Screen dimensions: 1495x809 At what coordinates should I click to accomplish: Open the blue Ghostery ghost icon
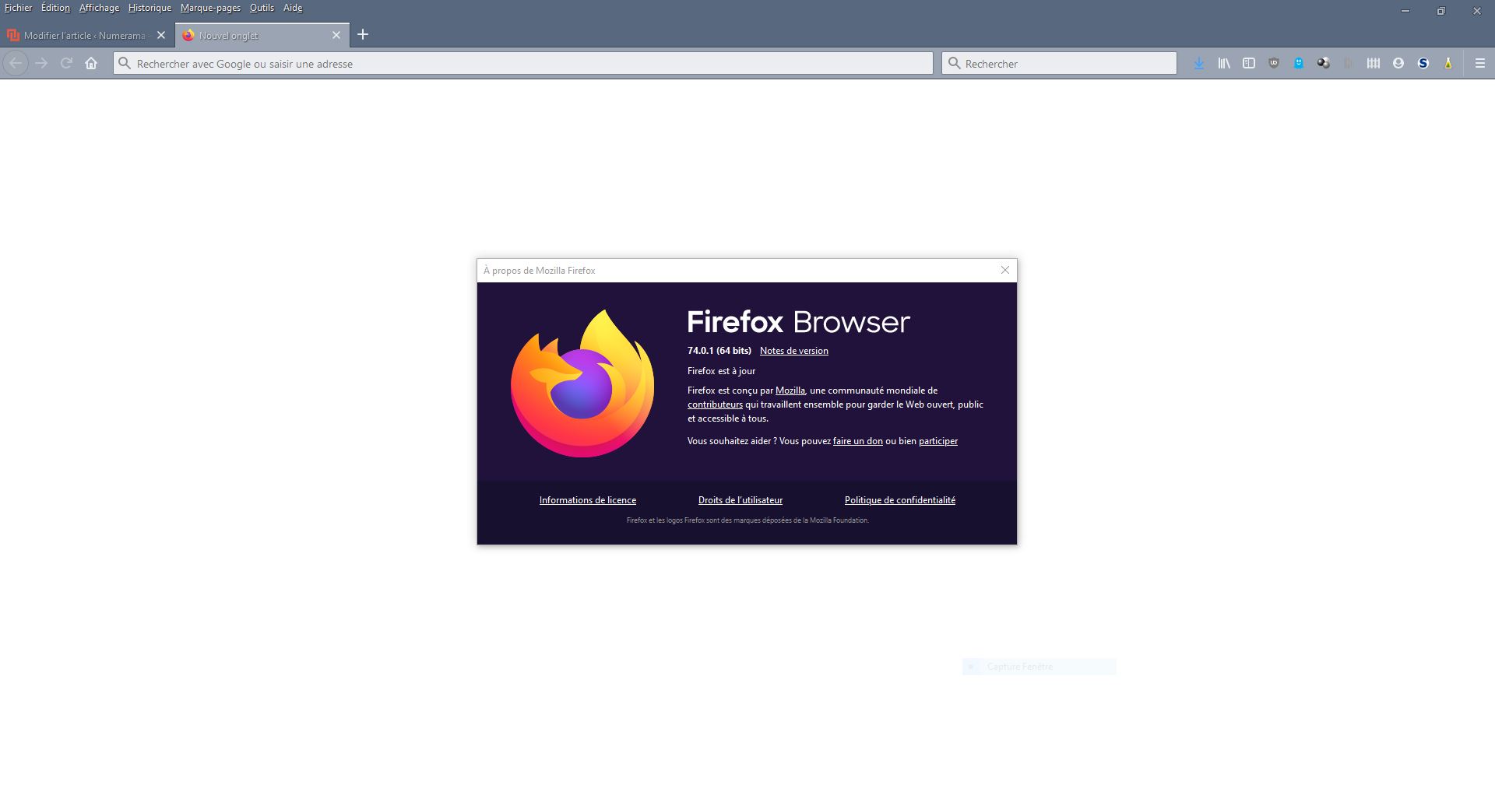[1299, 64]
